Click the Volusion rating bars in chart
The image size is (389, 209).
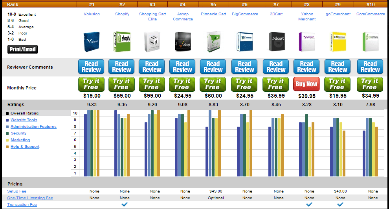(x=92, y=143)
